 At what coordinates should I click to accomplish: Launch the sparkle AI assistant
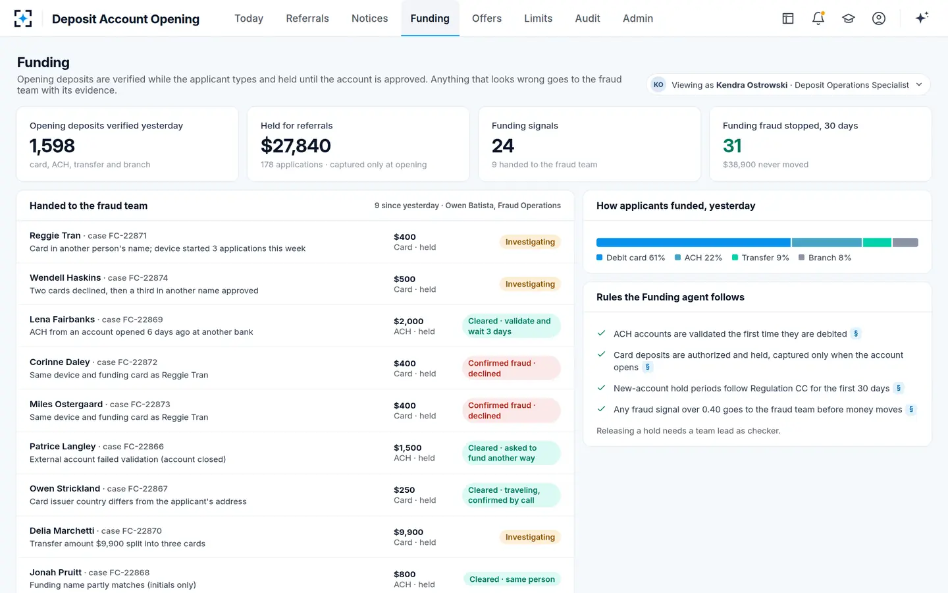point(922,18)
